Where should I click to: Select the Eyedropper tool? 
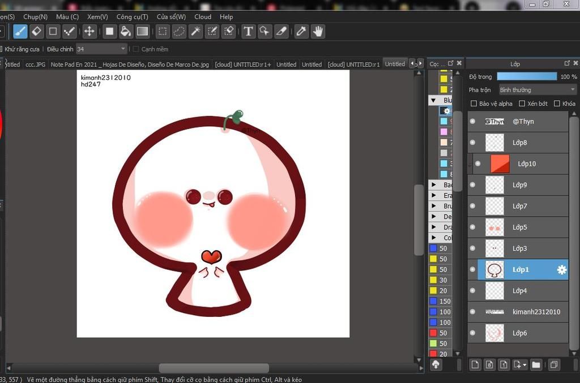point(301,32)
